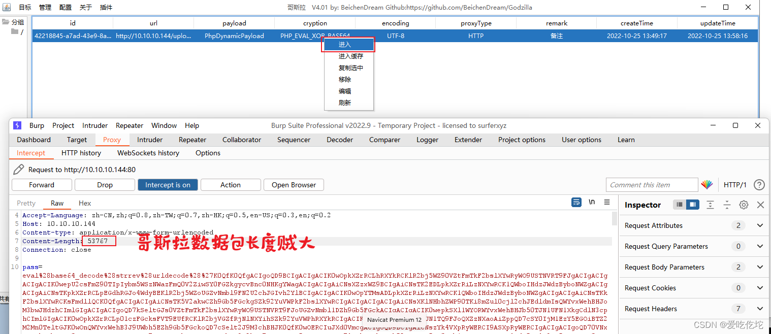771x334 pixels.
Task: Choose 编辑 in the context menu
Action: 349,91
